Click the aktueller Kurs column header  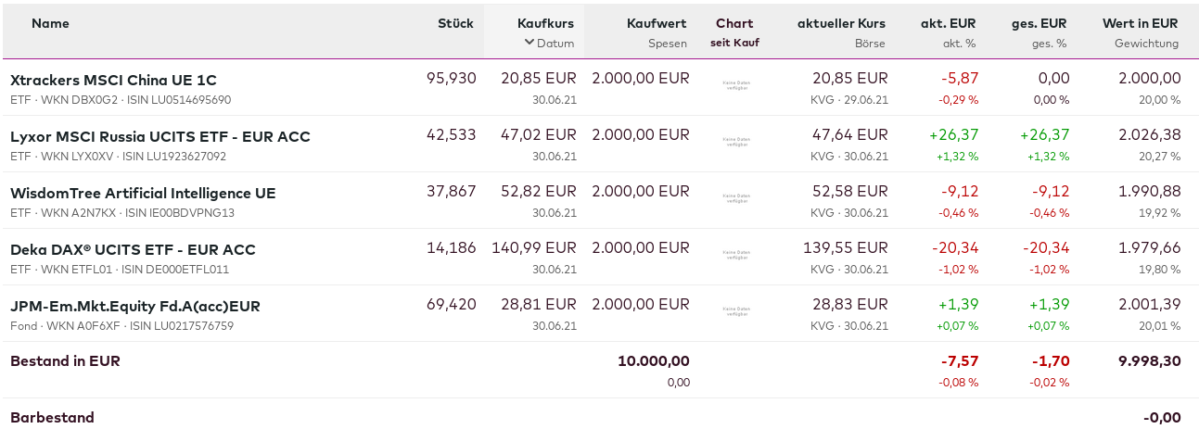[841, 23]
